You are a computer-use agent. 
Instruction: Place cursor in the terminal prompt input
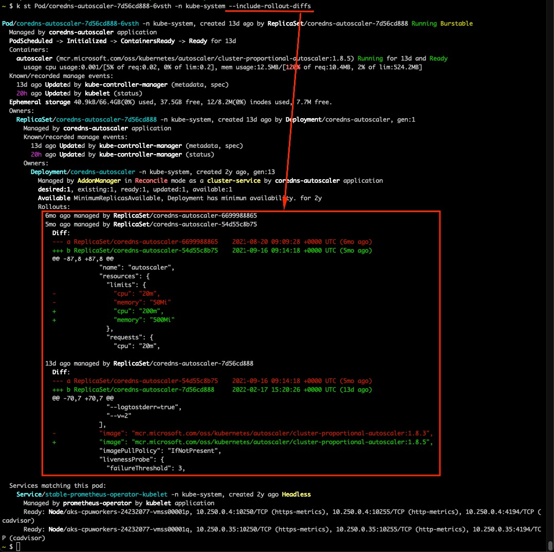(x=17, y=547)
